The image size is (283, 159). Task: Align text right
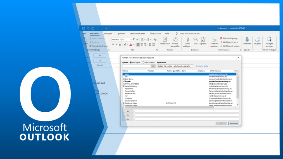point(145,45)
